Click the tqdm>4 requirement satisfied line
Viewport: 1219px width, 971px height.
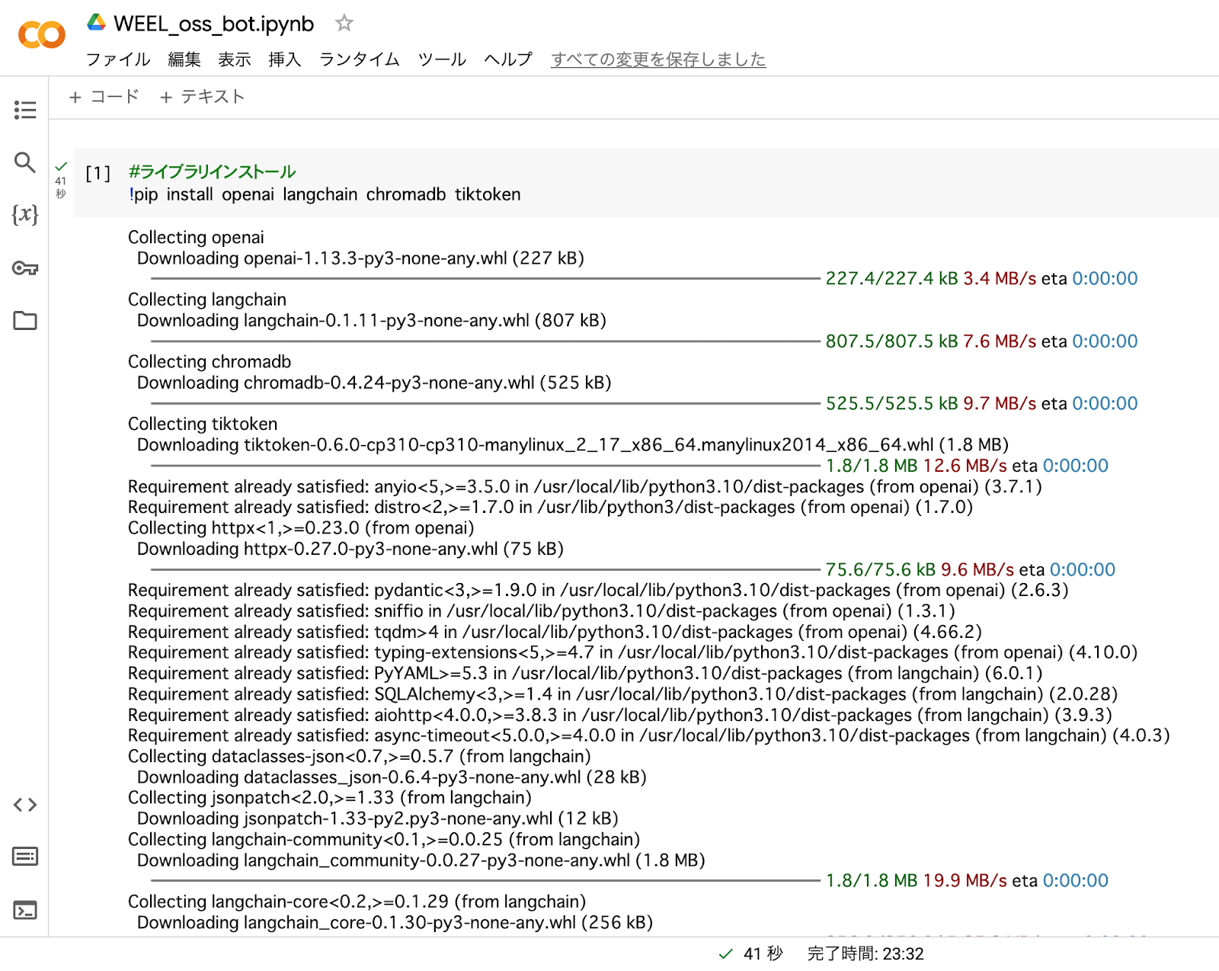pos(555,632)
